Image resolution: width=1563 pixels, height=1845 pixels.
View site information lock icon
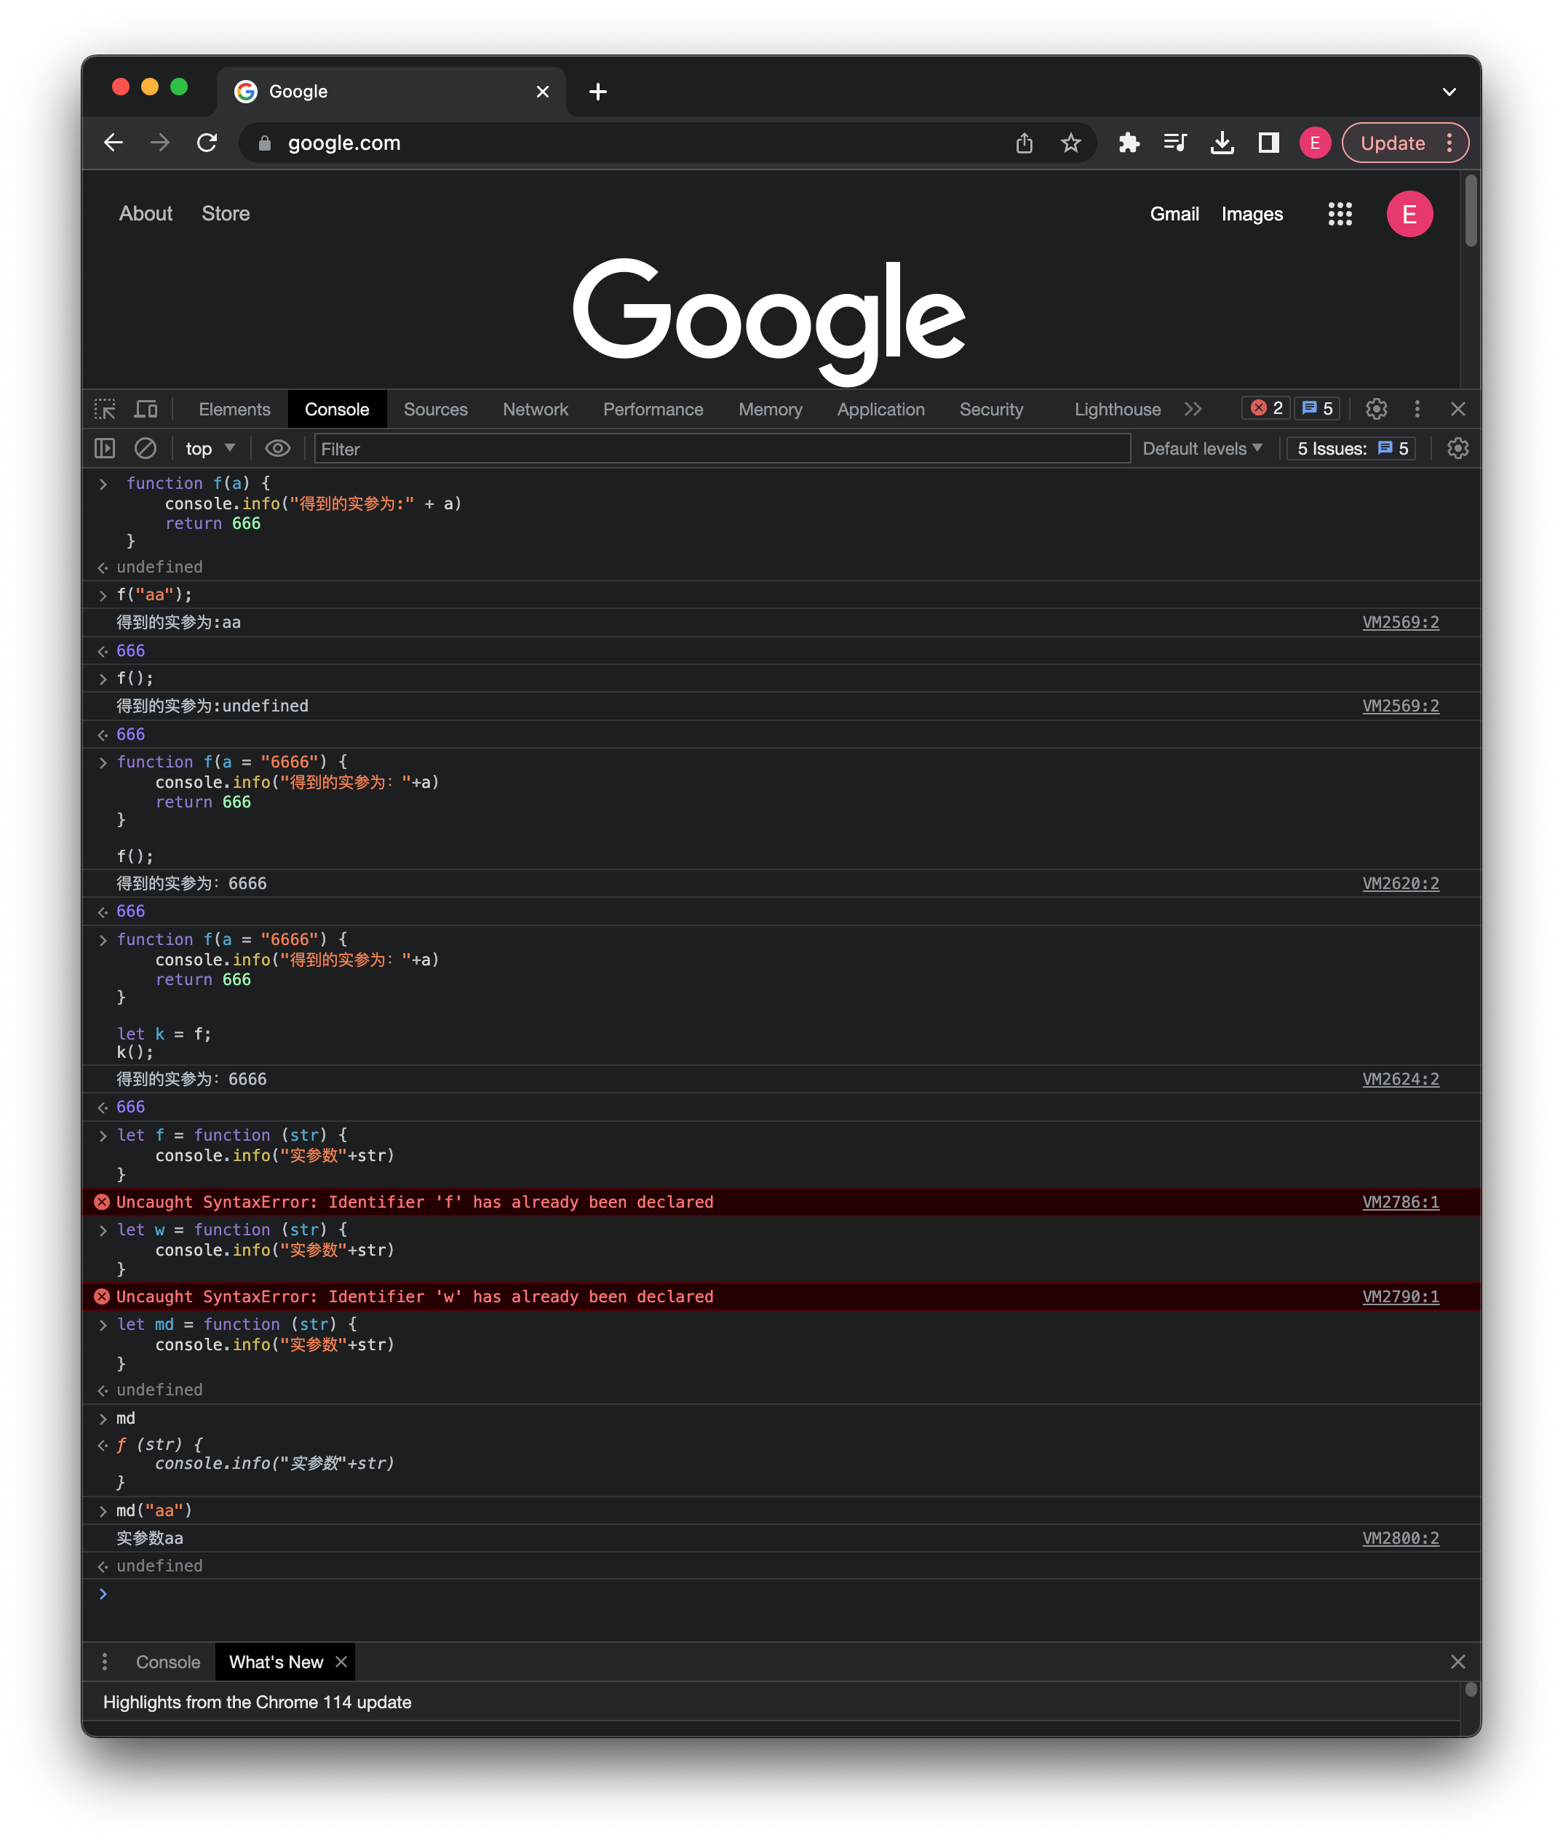[x=264, y=143]
